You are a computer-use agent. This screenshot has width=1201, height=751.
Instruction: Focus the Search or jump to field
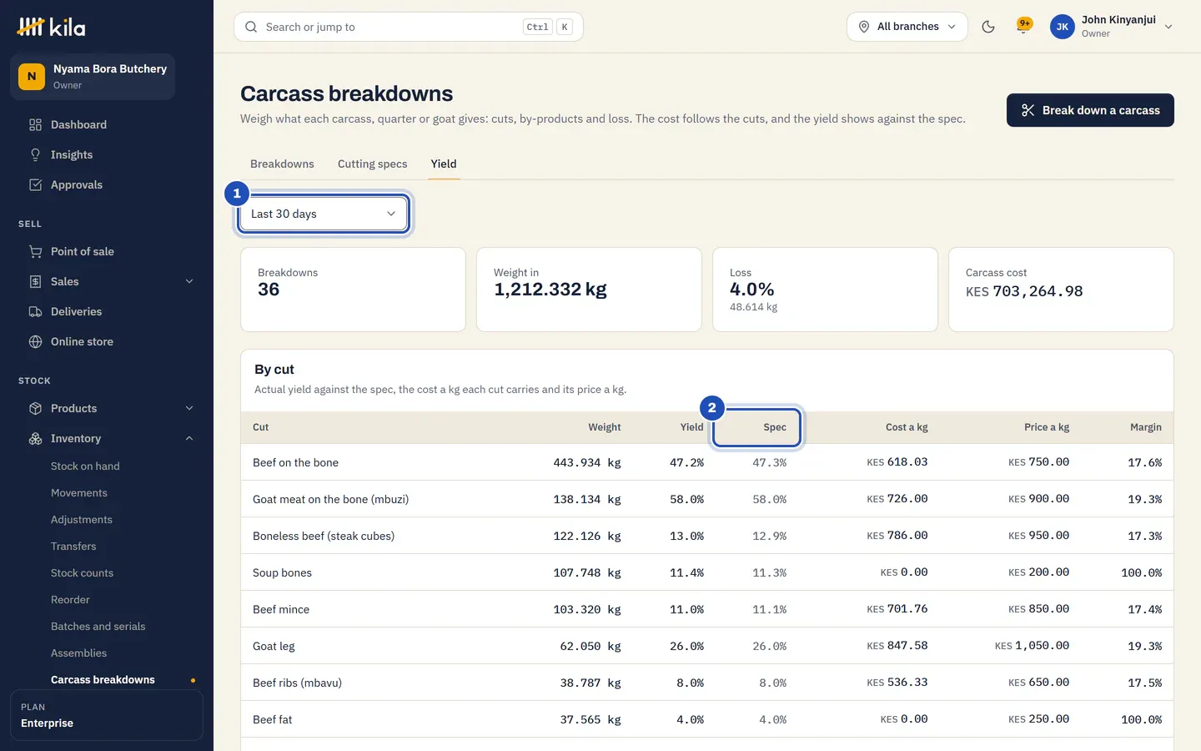(x=409, y=27)
